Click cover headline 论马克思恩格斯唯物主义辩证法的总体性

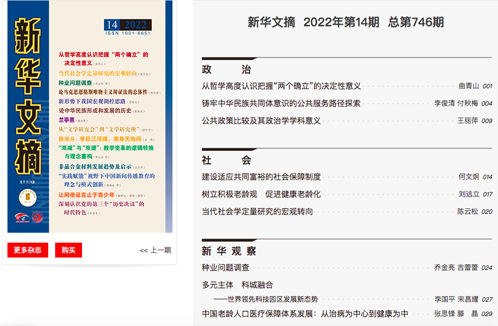point(103,92)
